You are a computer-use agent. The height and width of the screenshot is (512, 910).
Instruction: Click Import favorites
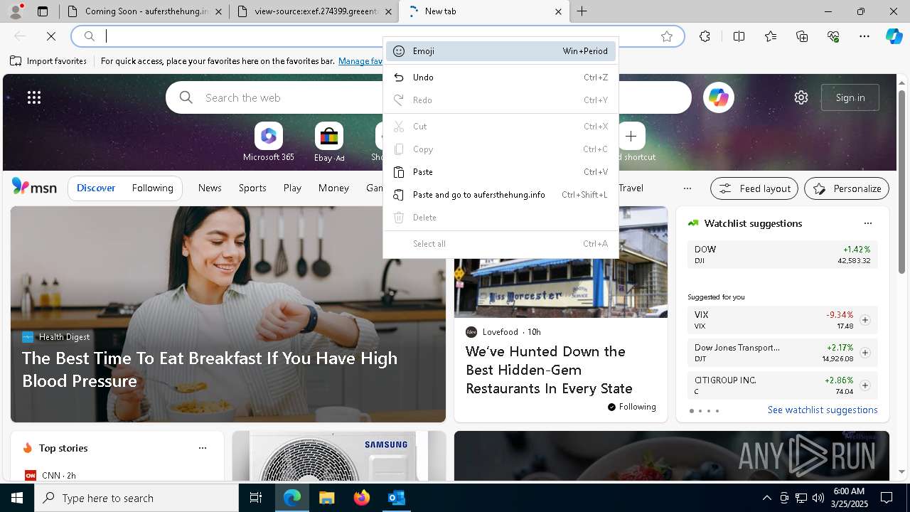point(48,61)
